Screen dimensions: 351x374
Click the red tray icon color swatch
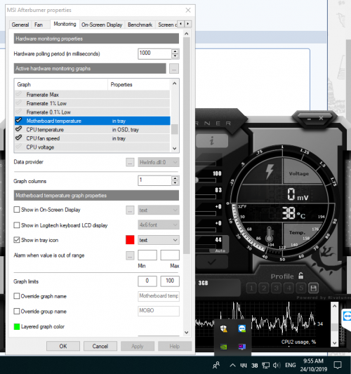(x=130, y=240)
